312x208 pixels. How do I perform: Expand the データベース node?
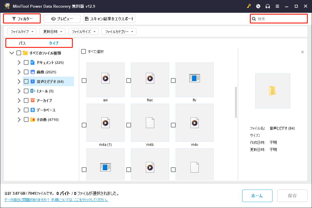[19, 110]
